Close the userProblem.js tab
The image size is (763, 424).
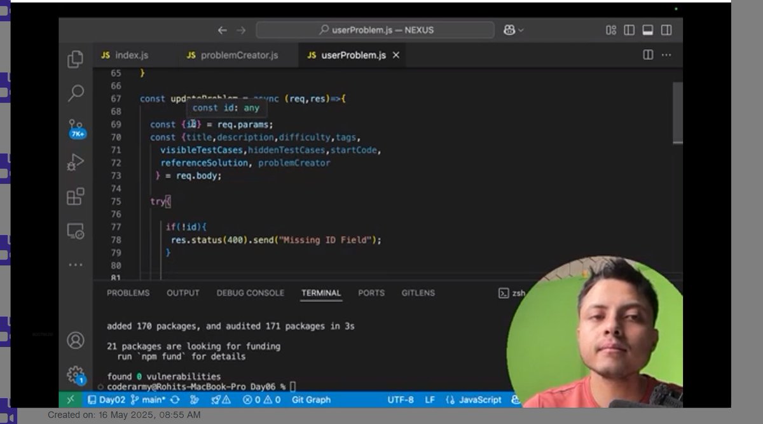pos(395,55)
